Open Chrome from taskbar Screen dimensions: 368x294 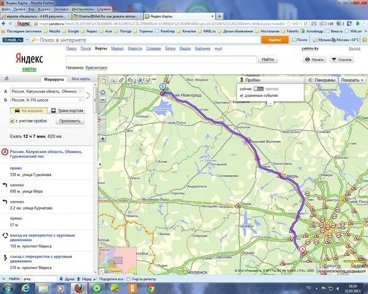(150, 288)
